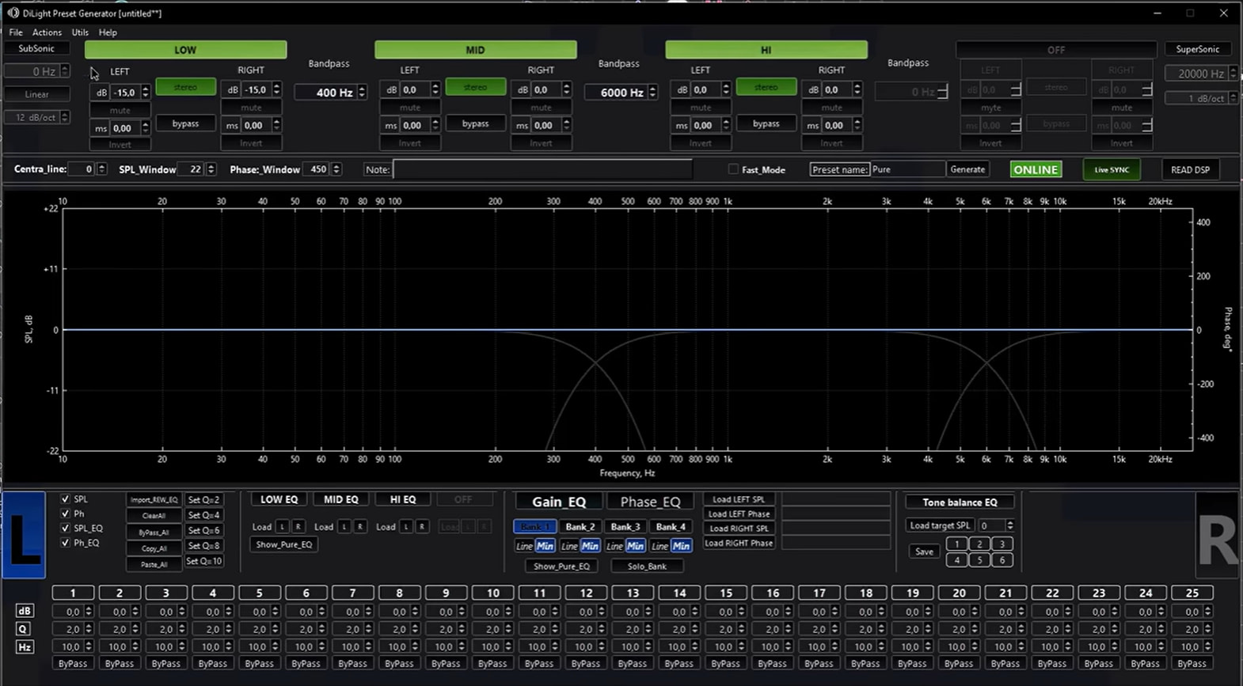Image resolution: width=1243 pixels, height=686 pixels.
Task: Toggle the SPL_EQ curve checkbox
Action: pos(65,528)
